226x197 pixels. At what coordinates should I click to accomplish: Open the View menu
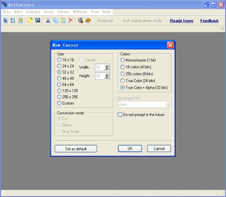95,12
